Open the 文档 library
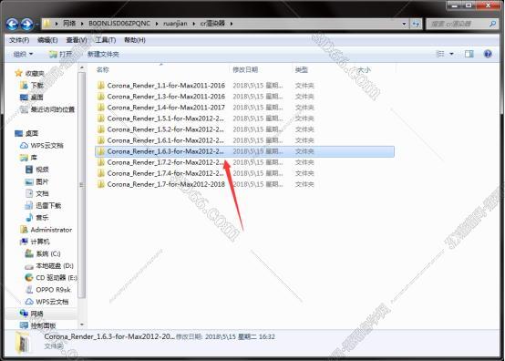This screenshot has height=361, width=505. coord(42,193)
